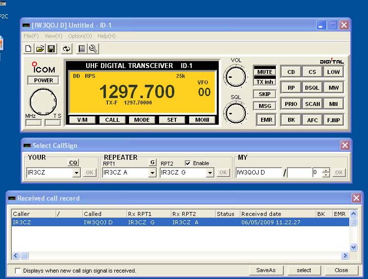Click the G button in REPEATER group
Image resolution: width=368 pixels, height=279 pixels.
pyautogui.click(x=153, y=162)
